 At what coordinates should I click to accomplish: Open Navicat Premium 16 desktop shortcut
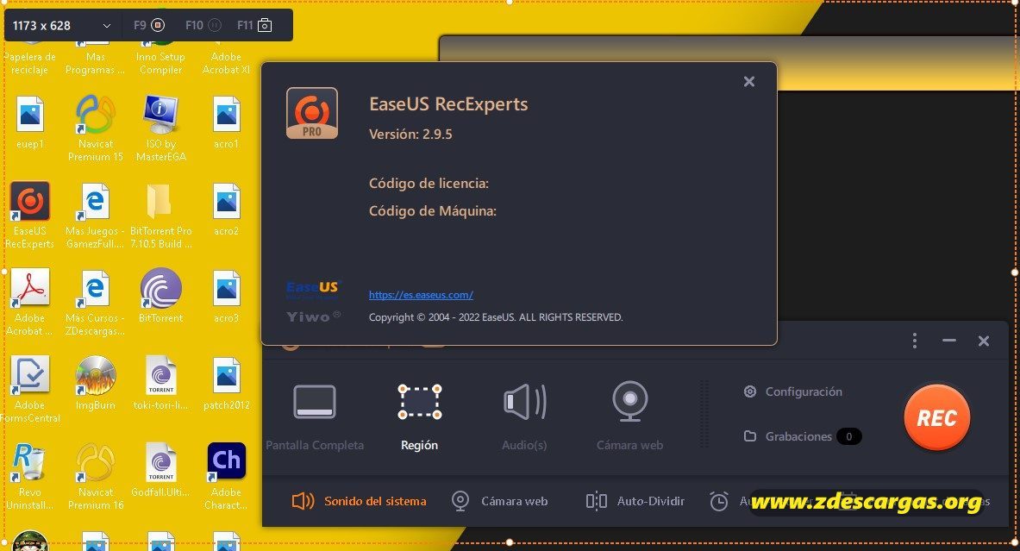click(95, 476)
